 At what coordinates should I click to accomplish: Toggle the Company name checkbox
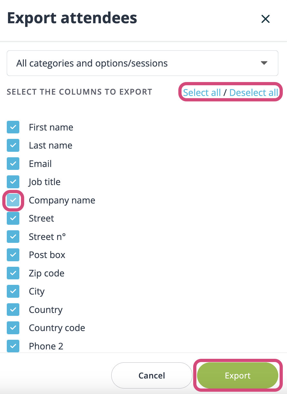tap(13, 200)
